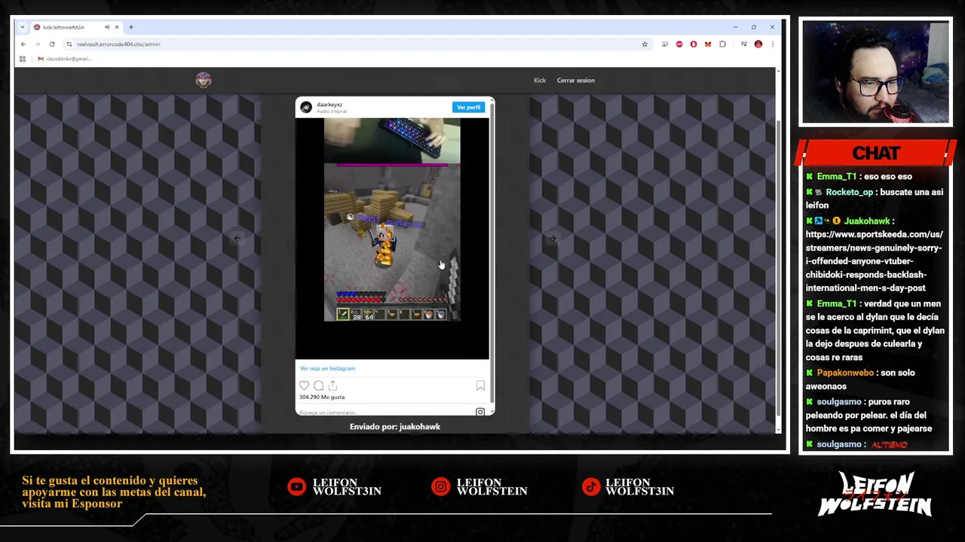Image resolution: width=965 pixels, height=542 pixels.
Task: Open the apps grid in bookmarks bar
Action: (23, 59)
